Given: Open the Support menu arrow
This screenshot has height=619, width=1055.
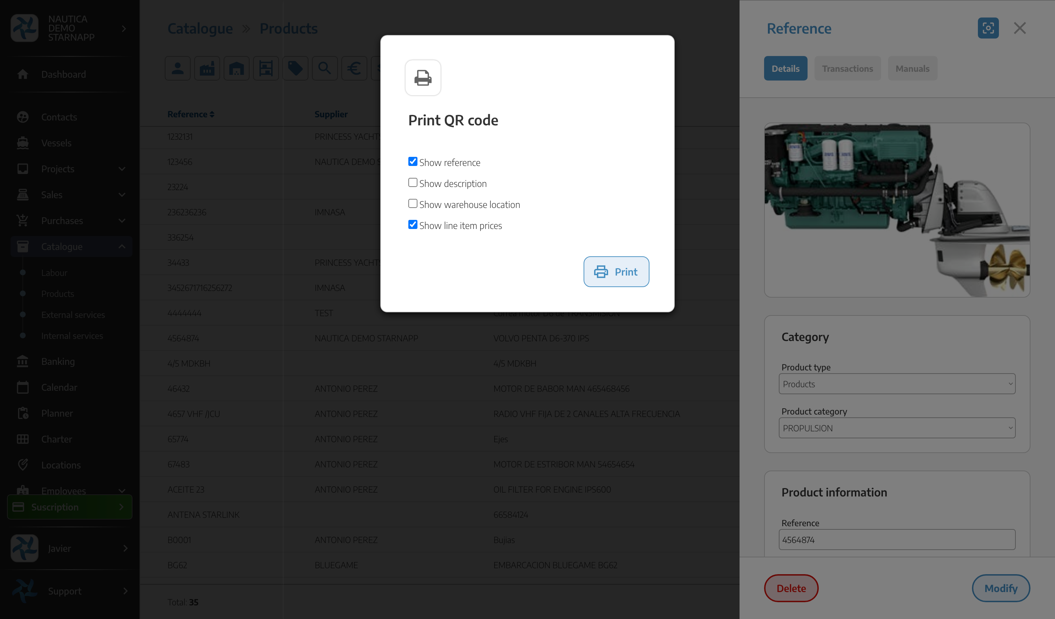Looking at the screenshot, I should click(x=125, y=591).
